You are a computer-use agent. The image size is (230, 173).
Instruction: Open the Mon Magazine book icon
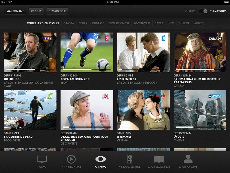159,159
